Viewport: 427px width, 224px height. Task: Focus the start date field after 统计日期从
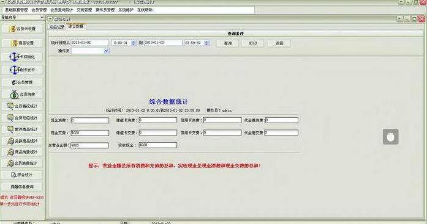(x=90, y=43)
